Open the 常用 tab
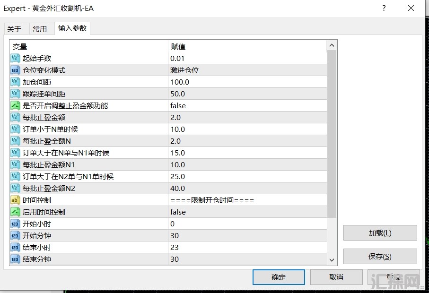 click(x=40, y=29)
